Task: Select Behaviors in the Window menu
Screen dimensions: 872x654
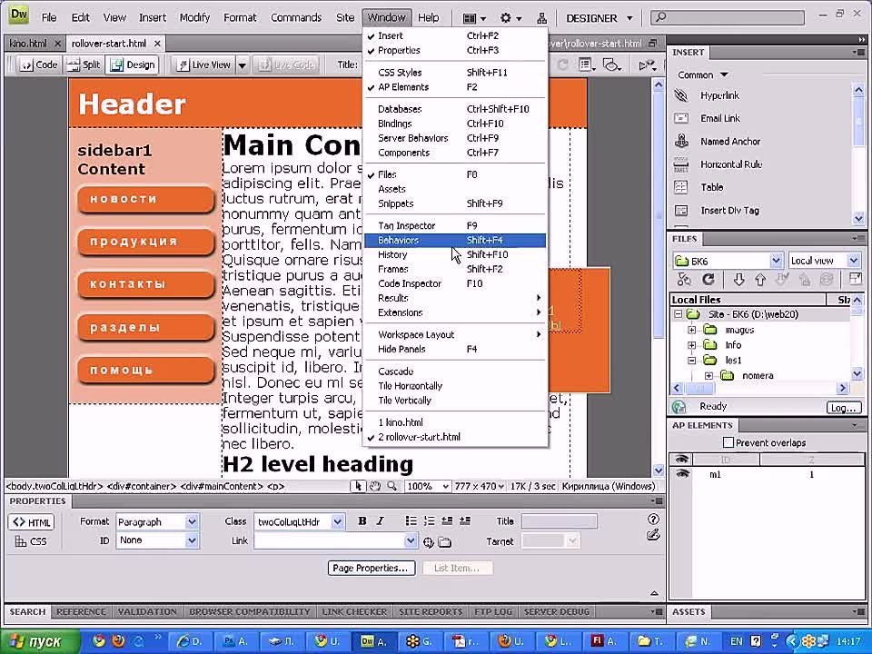Action: pyautogui.click(x=399, y=240)
